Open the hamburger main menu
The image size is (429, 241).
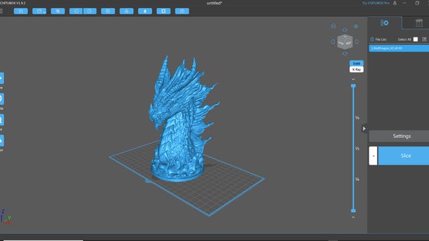1,11
